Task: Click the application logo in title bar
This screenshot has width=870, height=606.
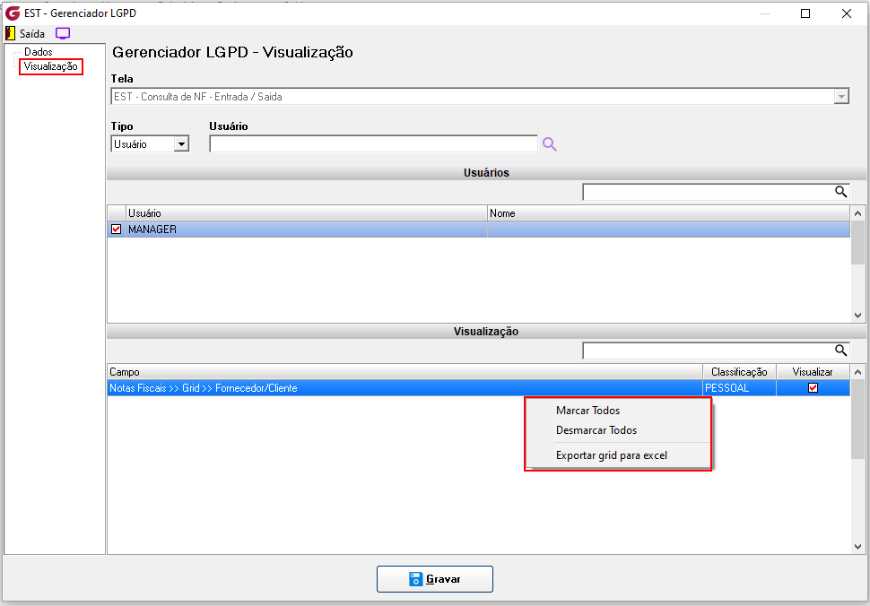Action: point(13,13)
